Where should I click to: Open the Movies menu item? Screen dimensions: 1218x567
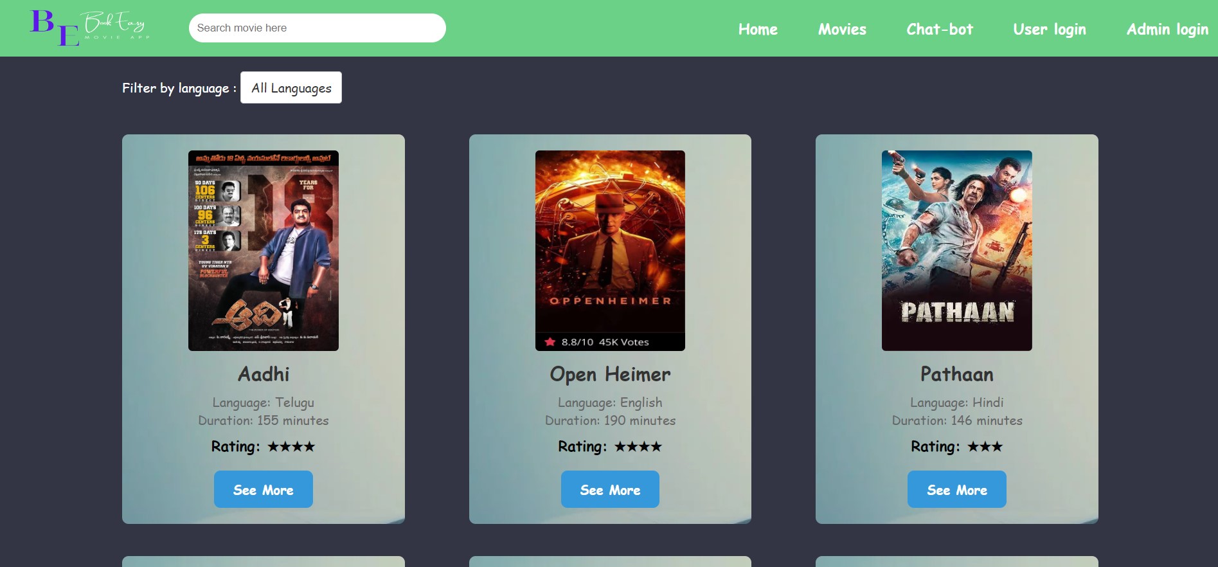pyautogui.click(x=842, y=29)
